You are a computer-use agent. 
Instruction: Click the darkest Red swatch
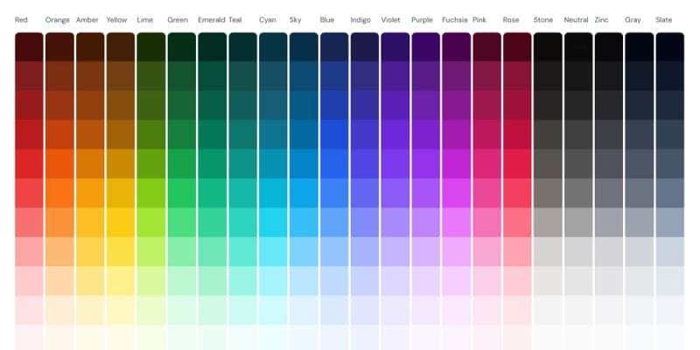point(29,47)
